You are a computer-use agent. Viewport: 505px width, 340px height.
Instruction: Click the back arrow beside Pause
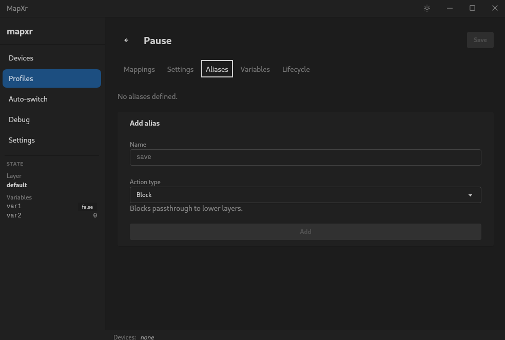pyautogui.click(x=126, y=41)
